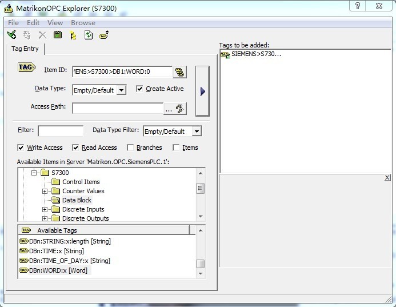The height and width of the screenshot is (307, 396).
Task: Click the Available Tags scrollbar thumb
Action: (200, 264)
